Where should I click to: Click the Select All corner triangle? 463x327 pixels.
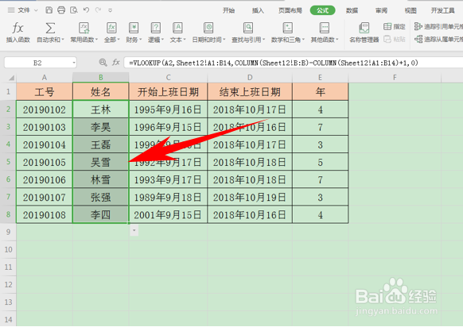[x=11, y=78]
